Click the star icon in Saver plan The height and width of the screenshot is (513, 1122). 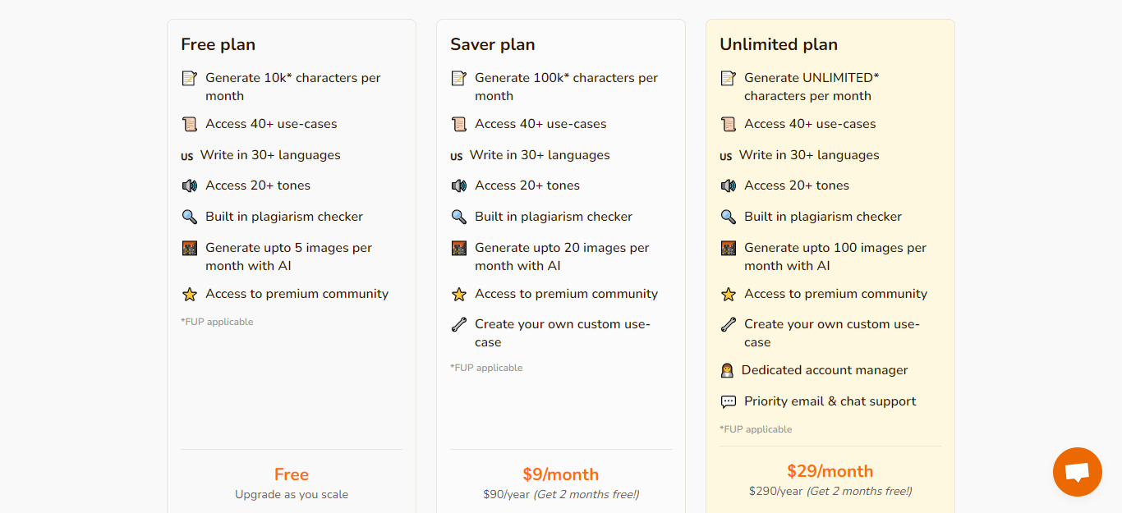tap(459, 294)
